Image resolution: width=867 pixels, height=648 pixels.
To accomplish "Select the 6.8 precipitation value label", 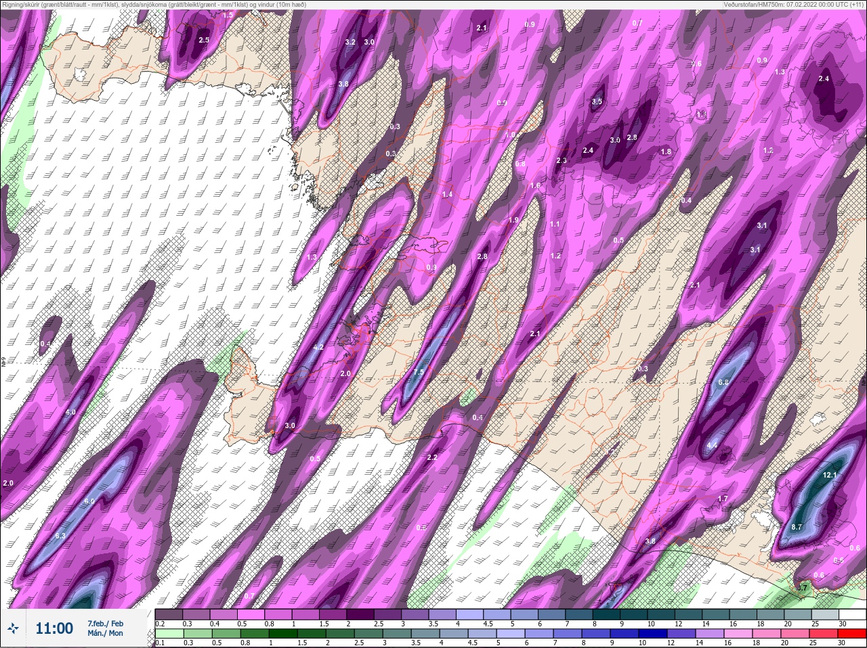I will [x=723, y=383].
